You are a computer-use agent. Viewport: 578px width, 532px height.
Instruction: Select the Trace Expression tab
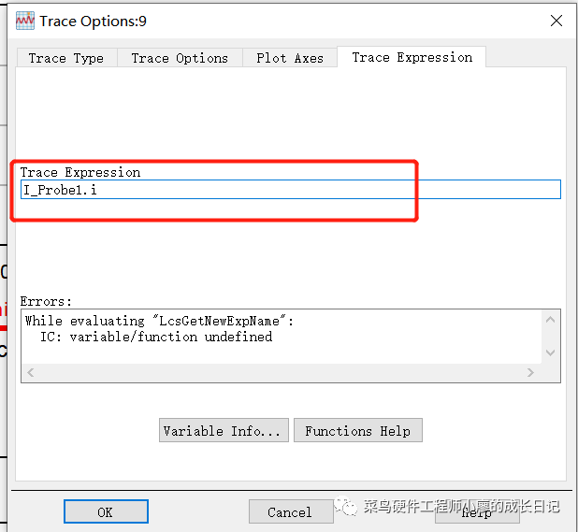(x=412, y=57)
